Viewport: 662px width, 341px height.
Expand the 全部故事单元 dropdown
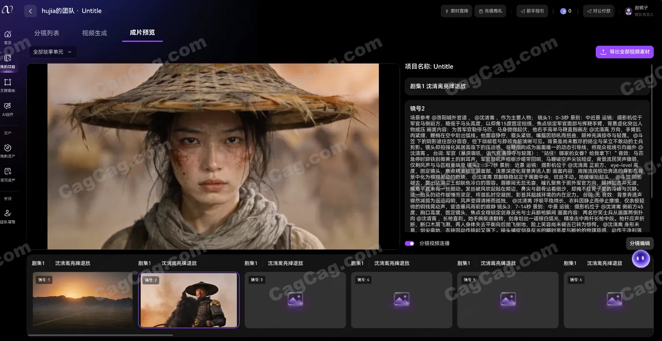[53, 52]
